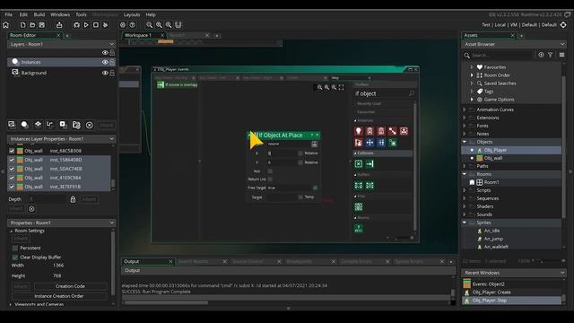The height and width of the screenshot is (323, 574).
Task: Create a new instance layer icon
Action: click(24, 125)
